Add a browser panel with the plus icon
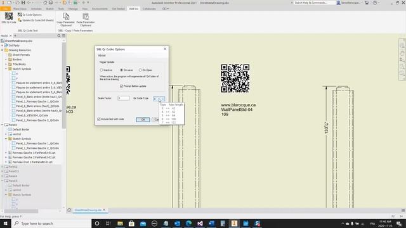The image size is (406, 228). [x=15, y=35]
